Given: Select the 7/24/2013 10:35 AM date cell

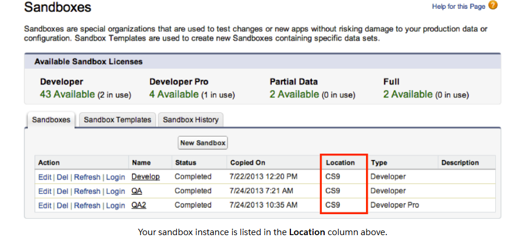Looking at the screenshot, I should point(264,205).
